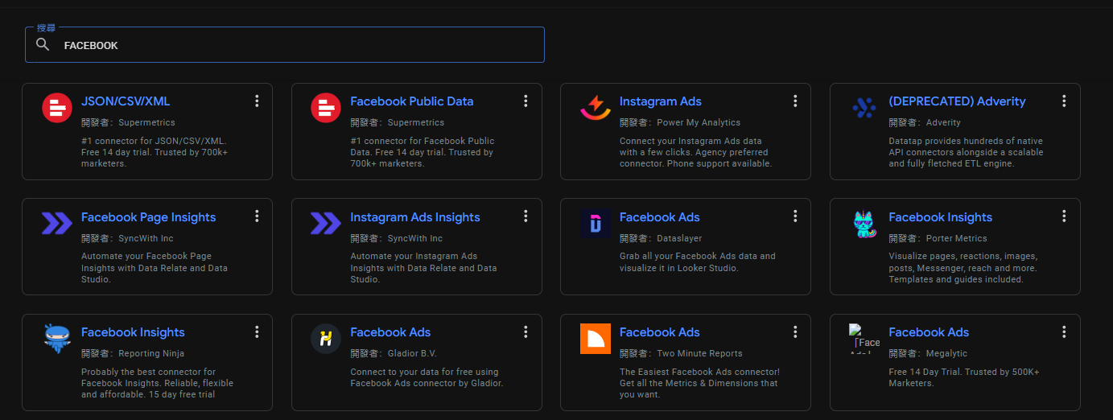Select the Instagram Ads connector title
Viewport: 1113px width, 420px height.
pos(661,101)
